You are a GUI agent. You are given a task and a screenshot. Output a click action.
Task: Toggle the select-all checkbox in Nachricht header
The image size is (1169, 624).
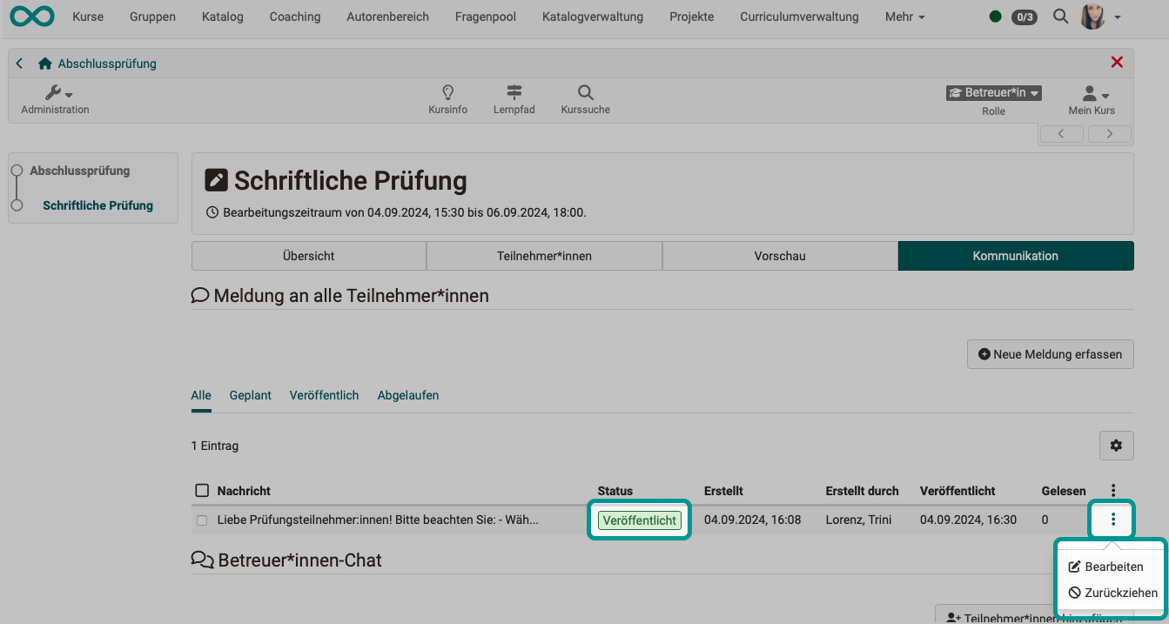pyautogui.click(x=202, y=491)
